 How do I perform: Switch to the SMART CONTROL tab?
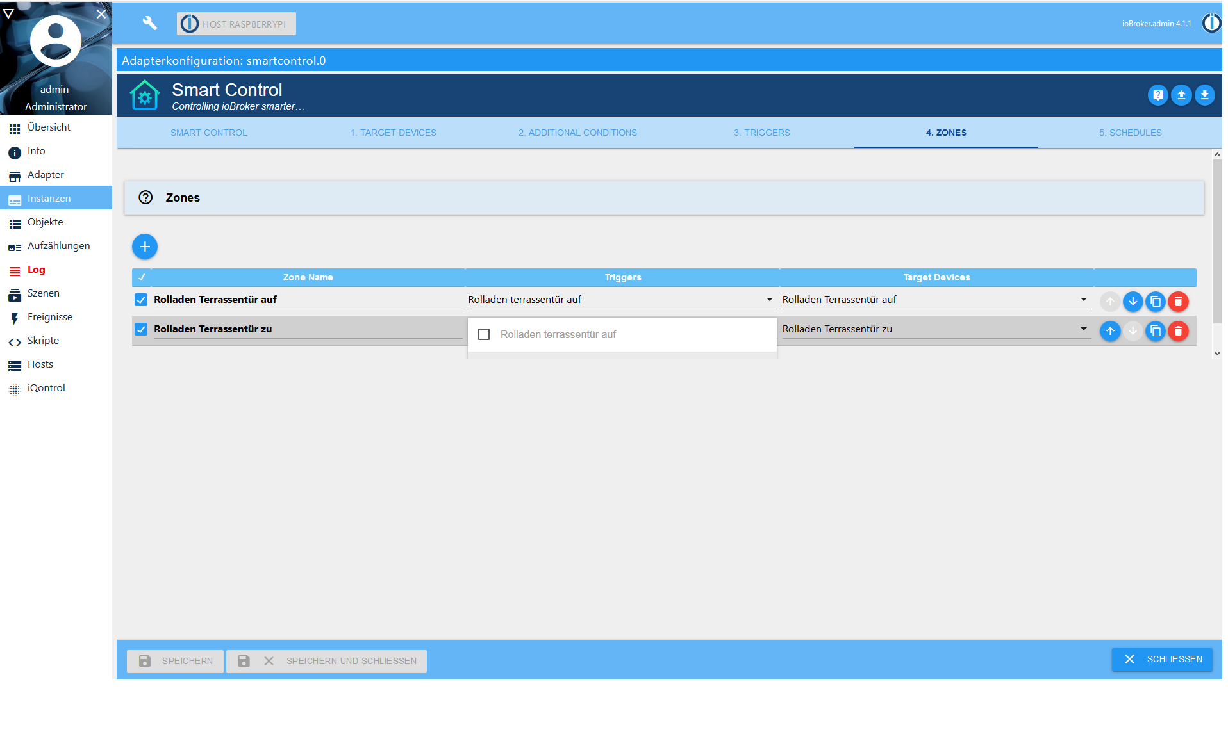click(x=209, y=133)
